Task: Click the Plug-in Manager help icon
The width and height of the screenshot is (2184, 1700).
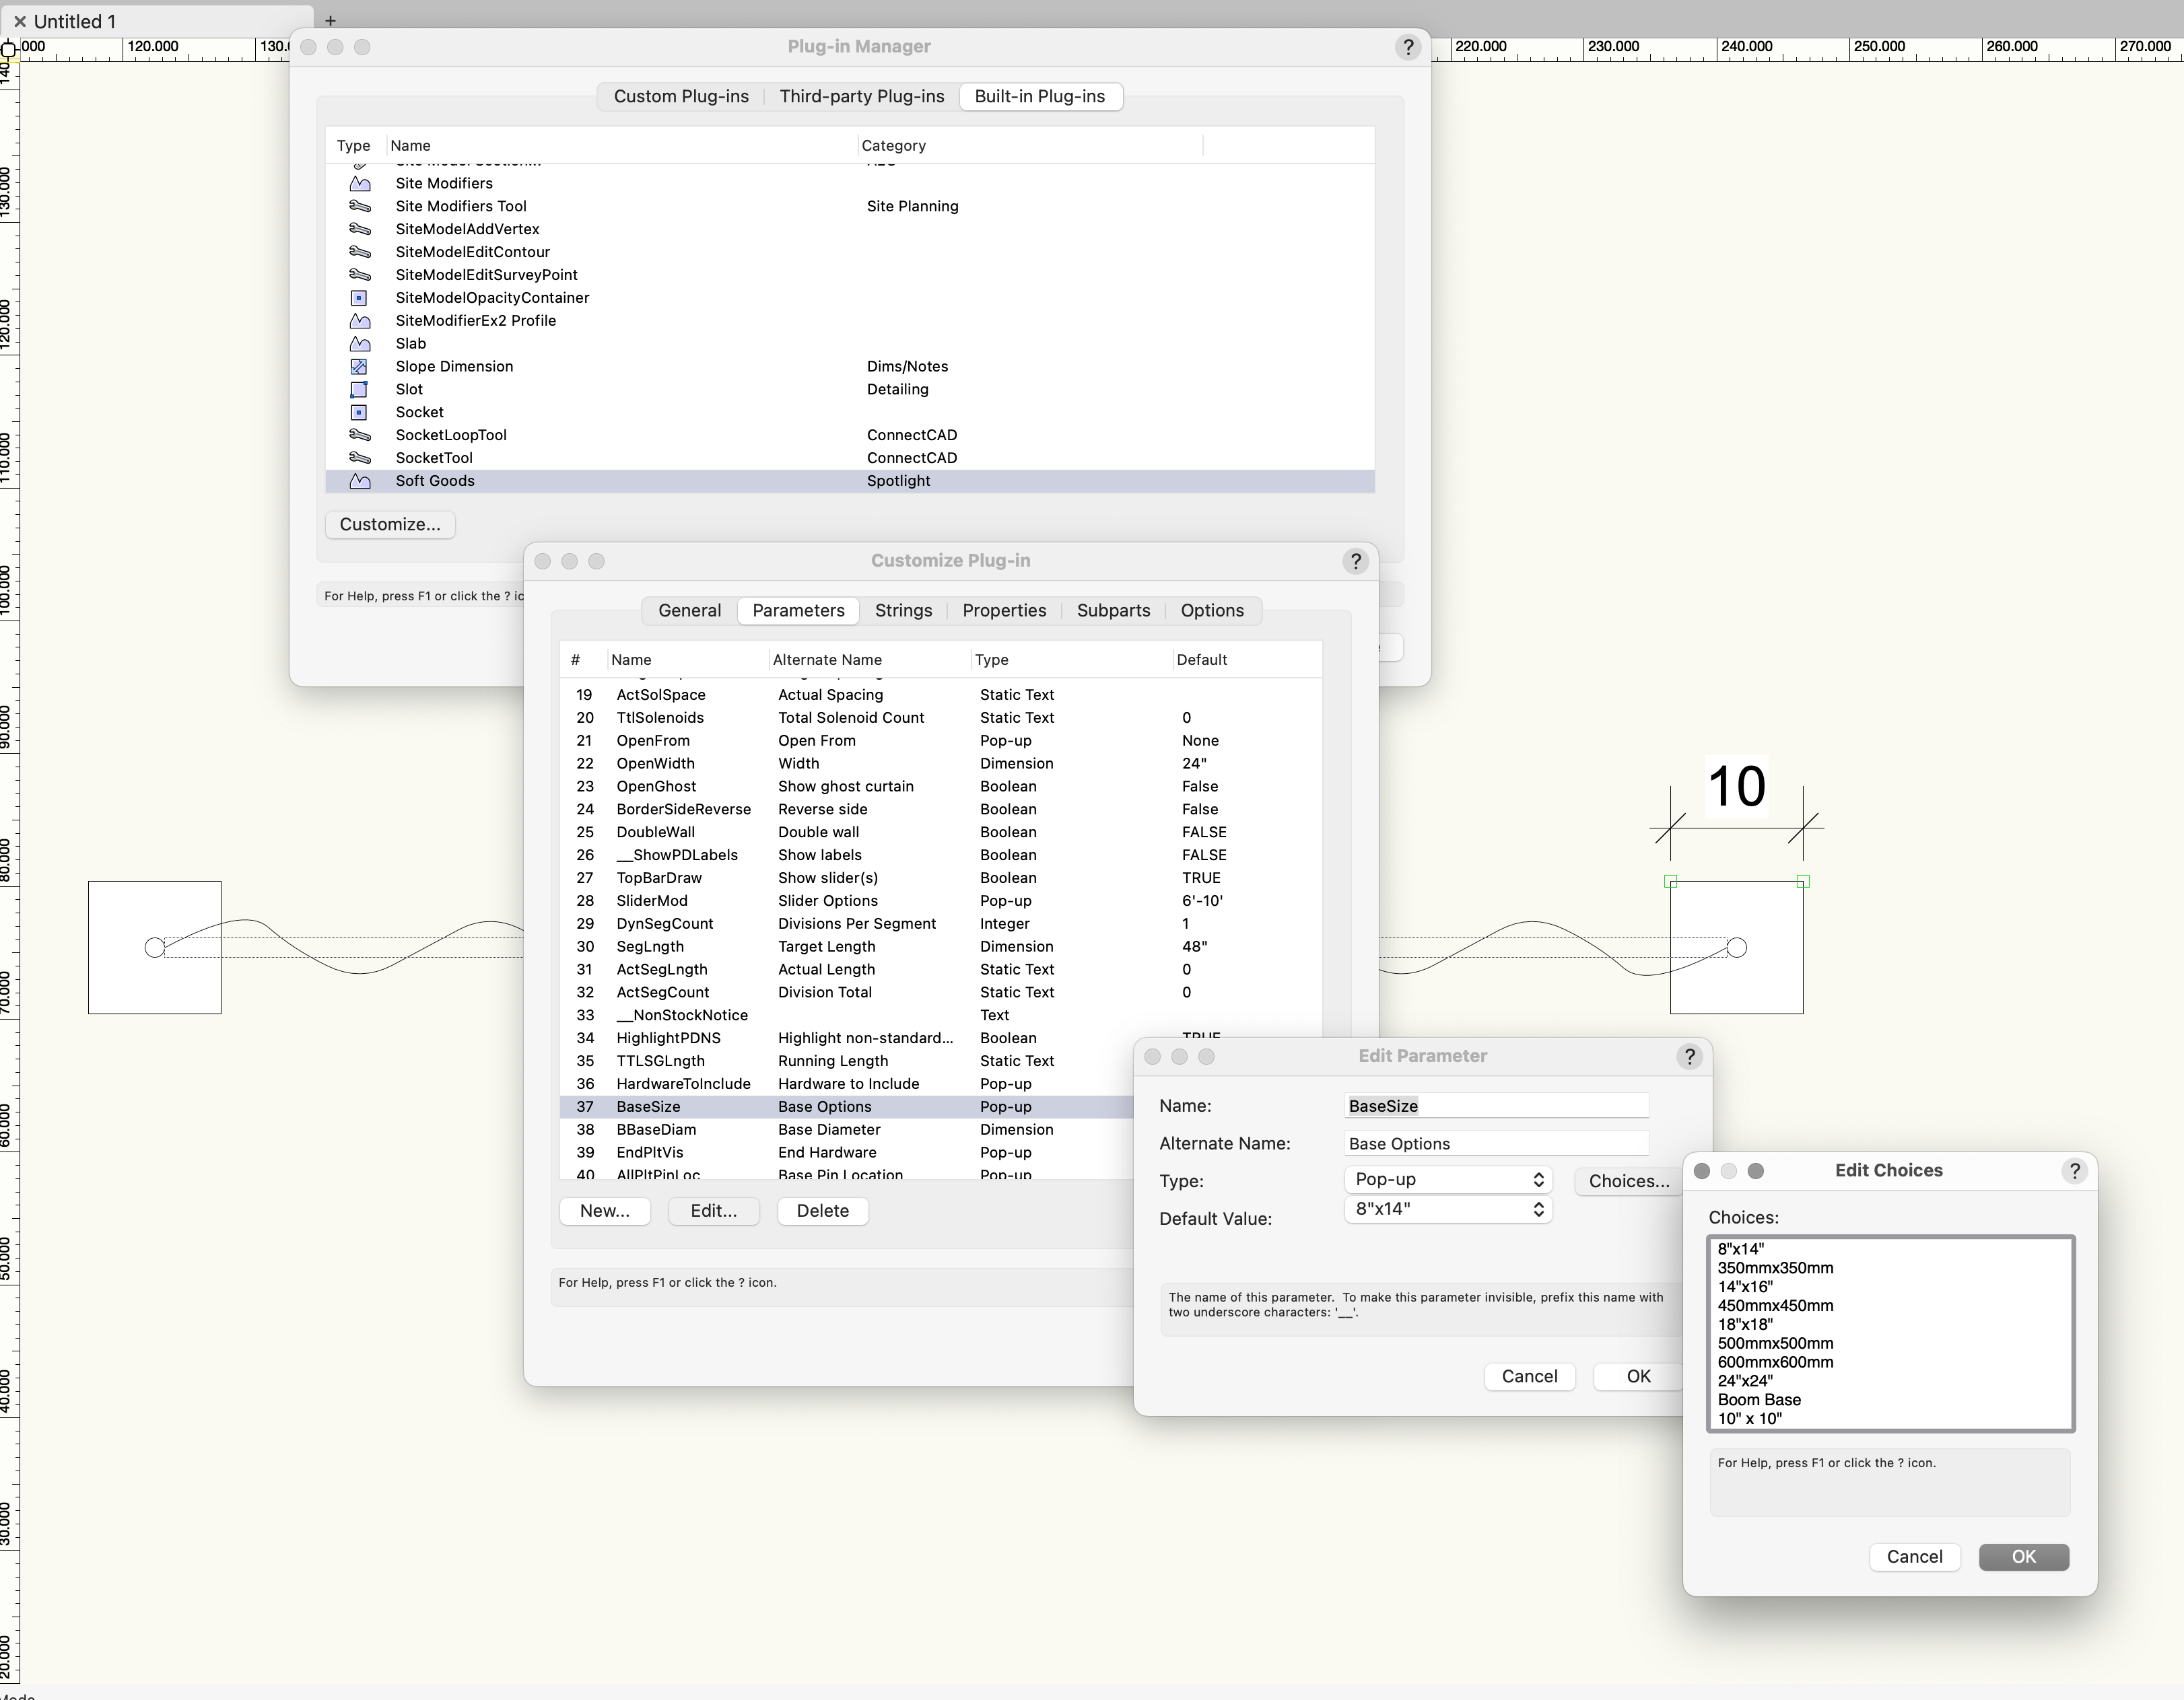Action: (1408, 47)
